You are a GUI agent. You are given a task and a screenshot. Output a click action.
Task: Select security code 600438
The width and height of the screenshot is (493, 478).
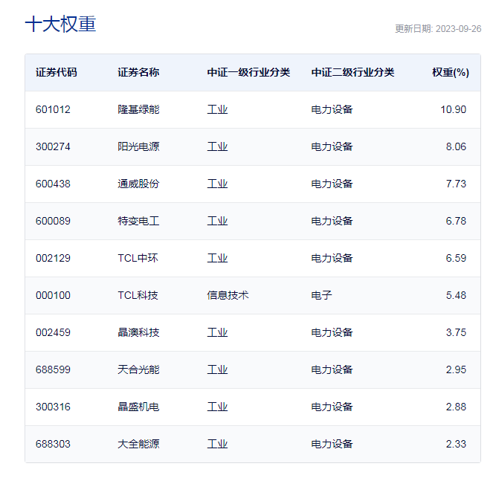click(x=53, y=184)
